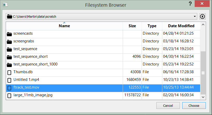Click the date 10/23/13 14:38:41

point(178,80)
